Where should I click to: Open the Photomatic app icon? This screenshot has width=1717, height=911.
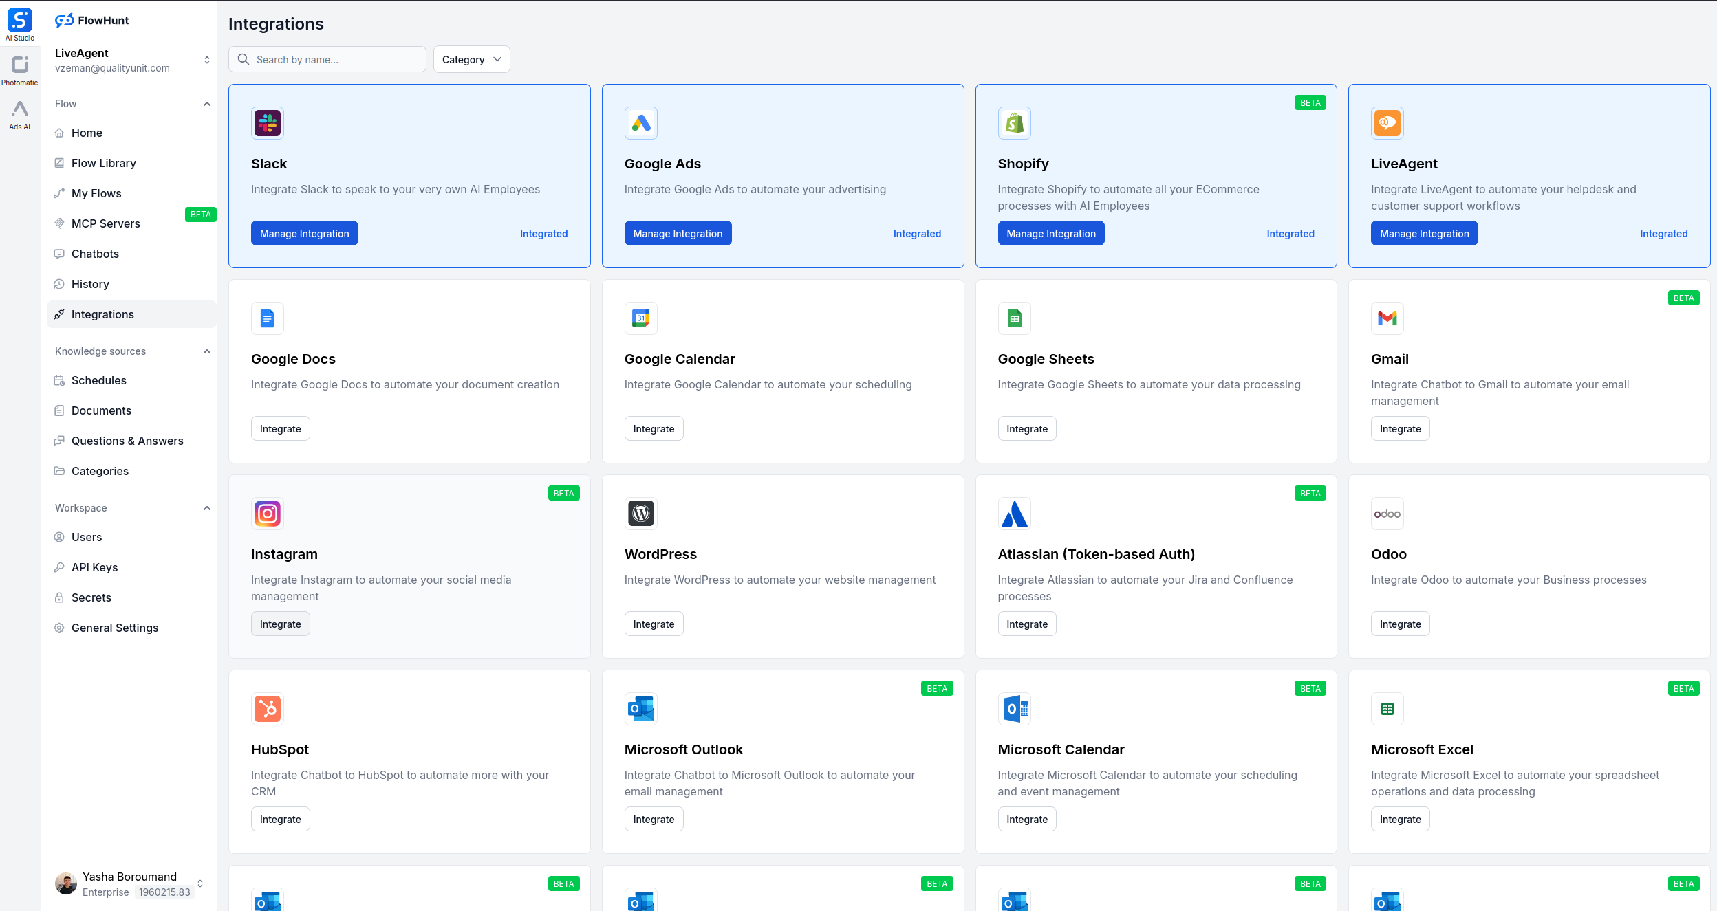coord(20,65)
